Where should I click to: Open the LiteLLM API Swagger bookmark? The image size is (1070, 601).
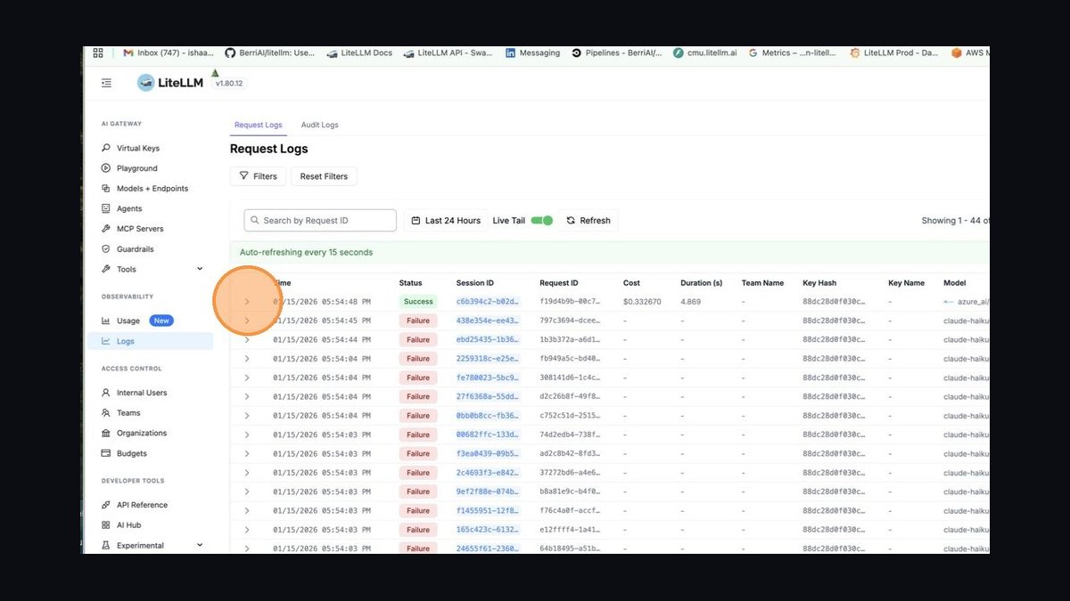[x=448, y=53]
